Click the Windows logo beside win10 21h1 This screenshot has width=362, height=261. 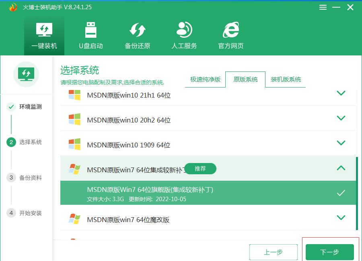tap(74, 95)
